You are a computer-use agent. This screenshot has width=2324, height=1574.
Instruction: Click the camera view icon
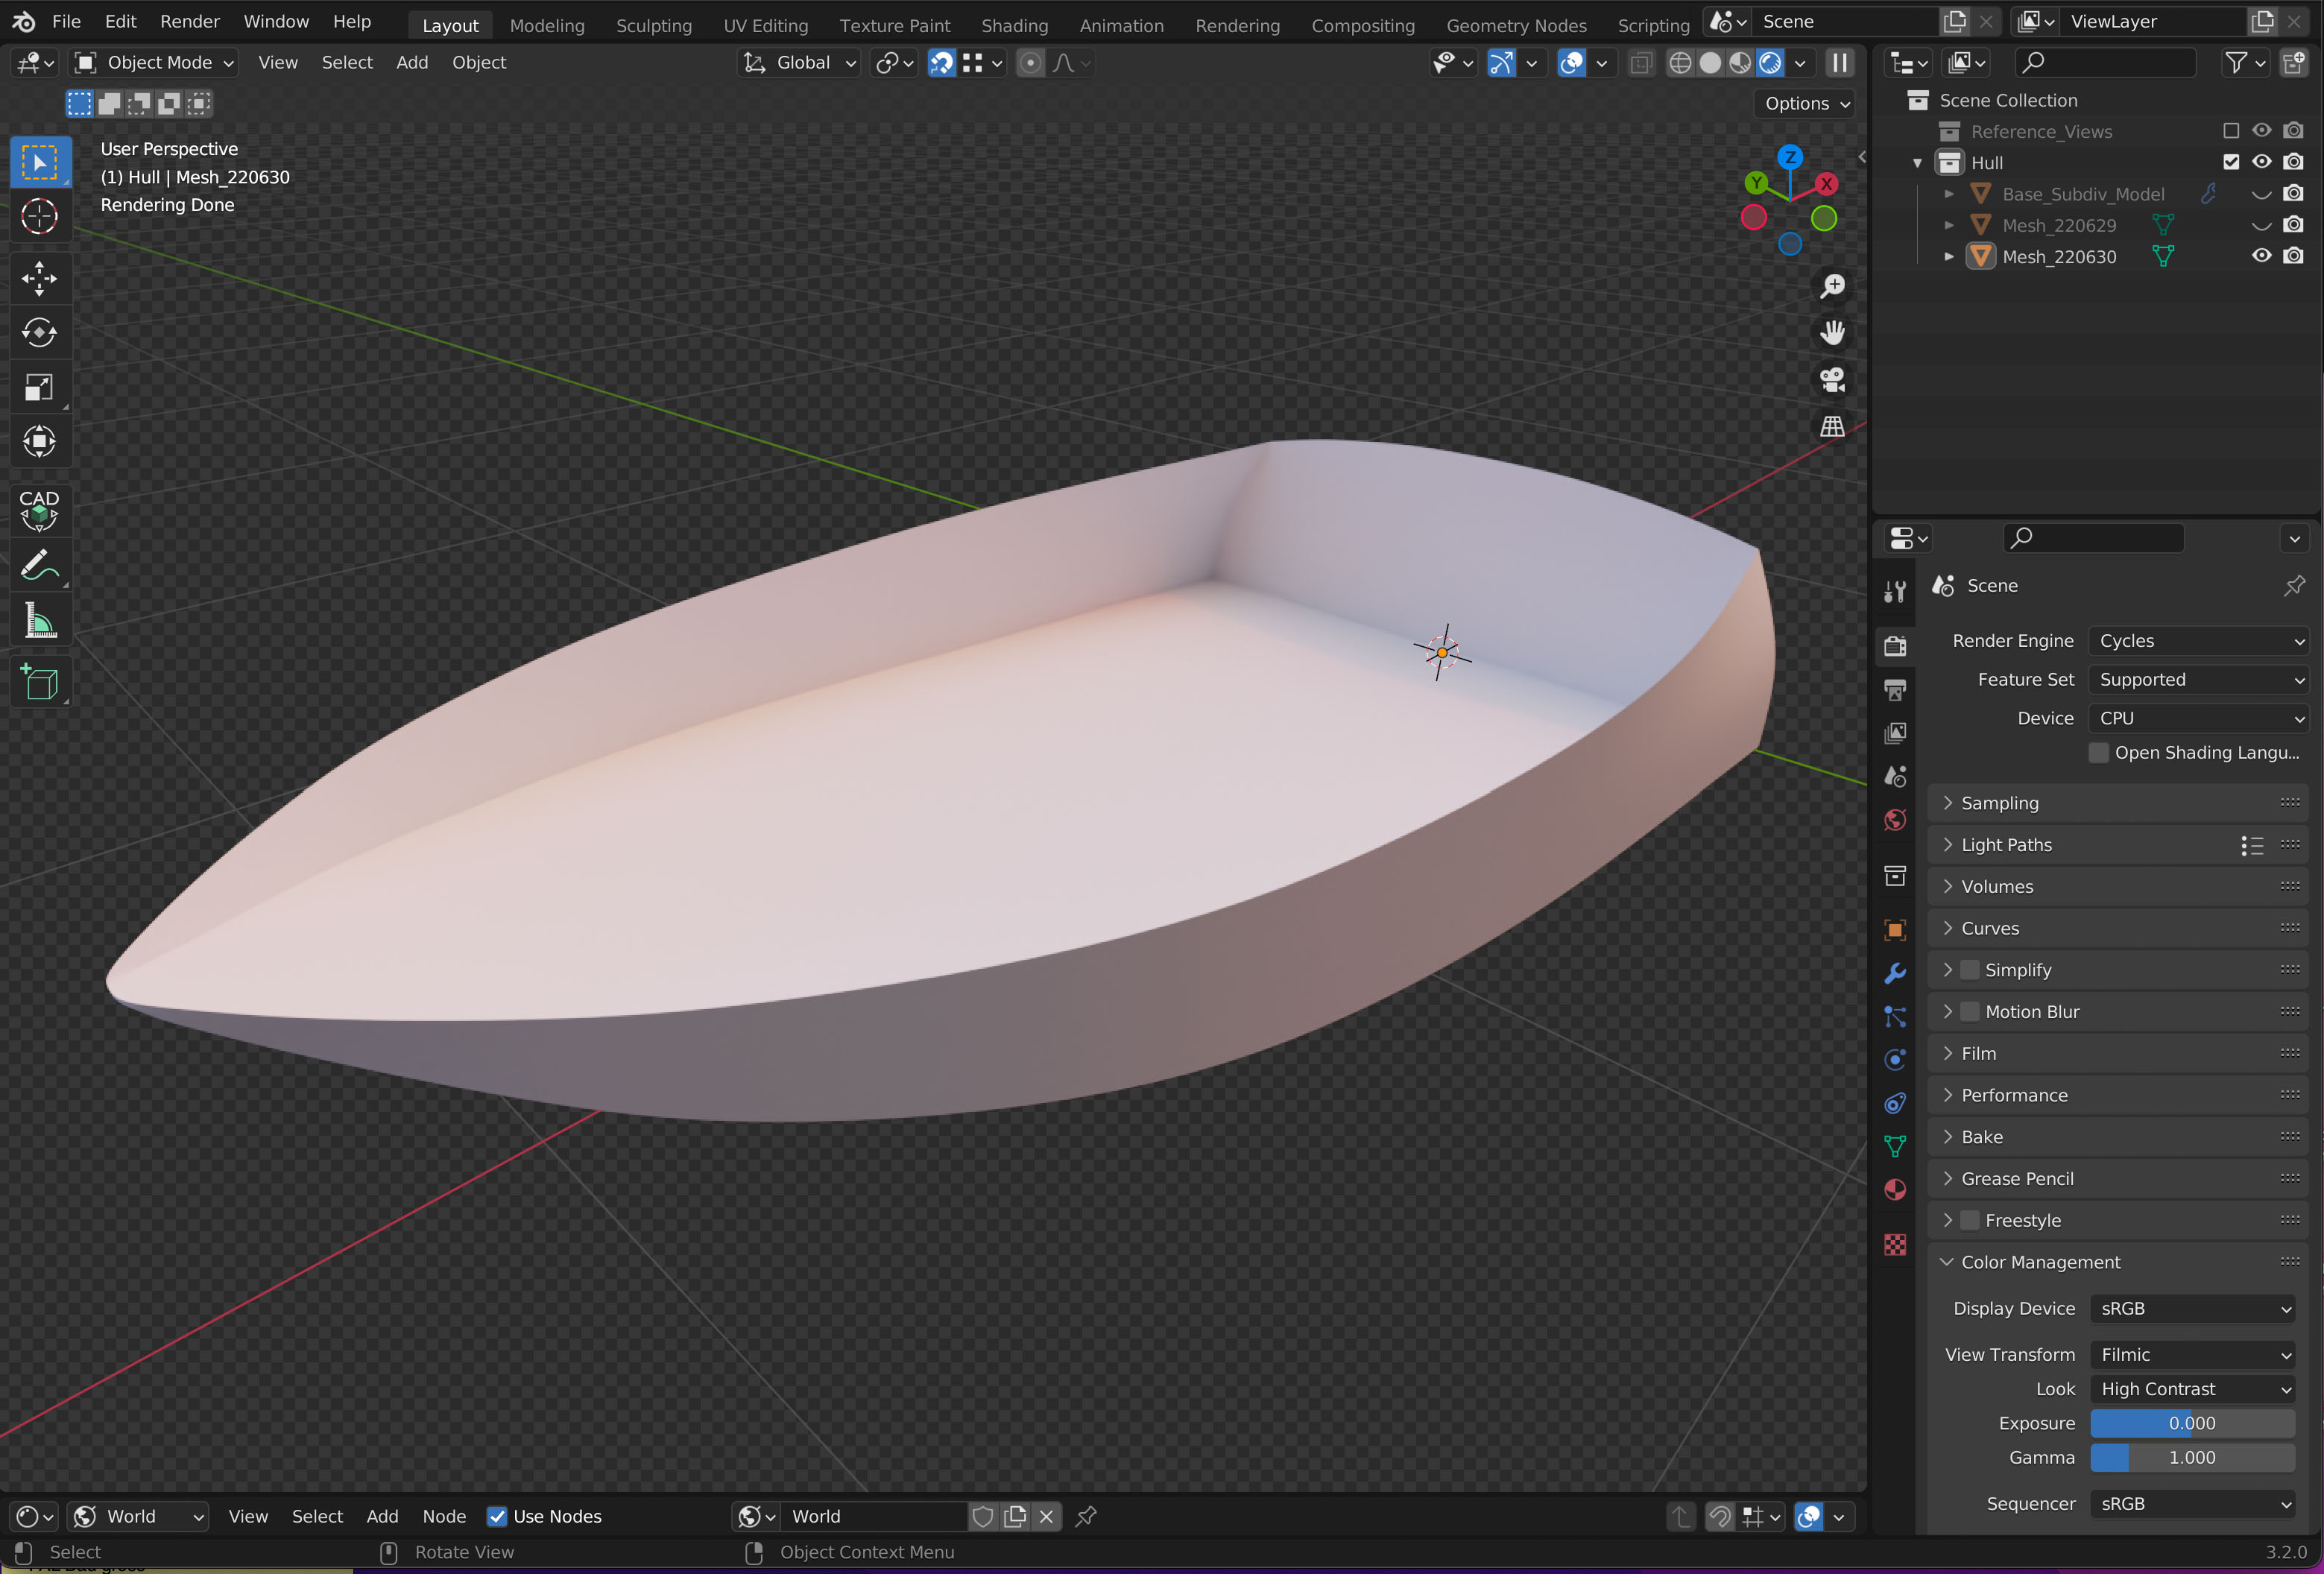(x=1832, y=379)
